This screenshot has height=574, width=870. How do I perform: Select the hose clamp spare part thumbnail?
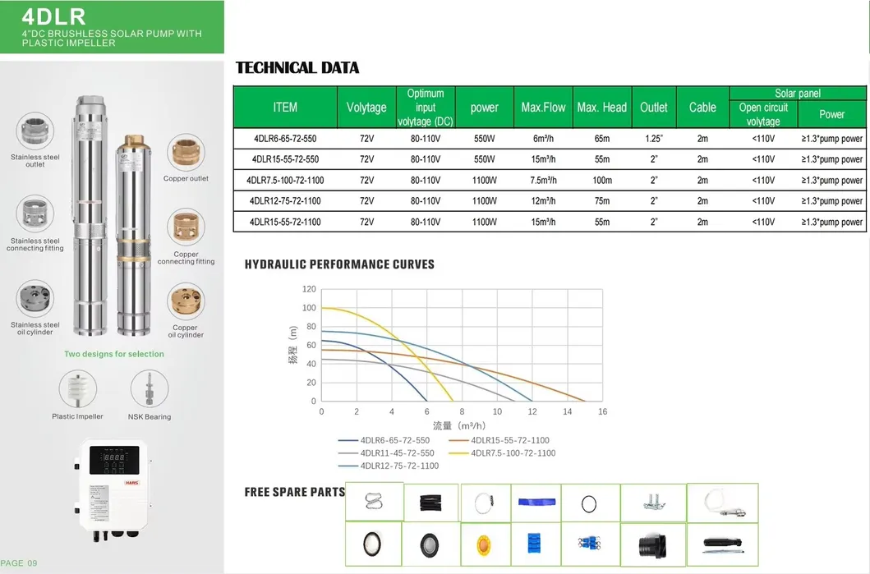(483, 502)
